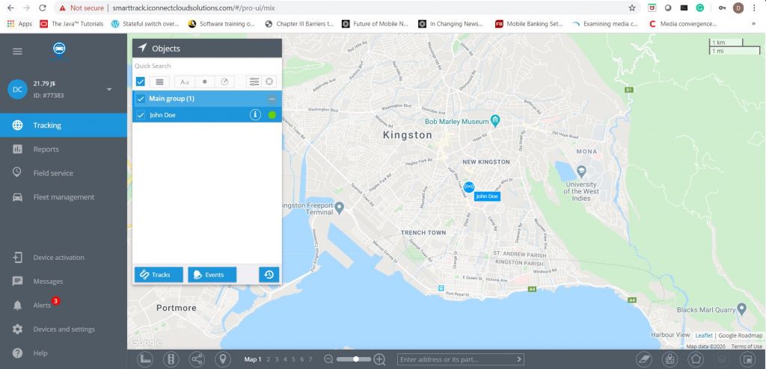
Task: Sort objects alphabetically with A-Z button
Action: tap(184, 81)
